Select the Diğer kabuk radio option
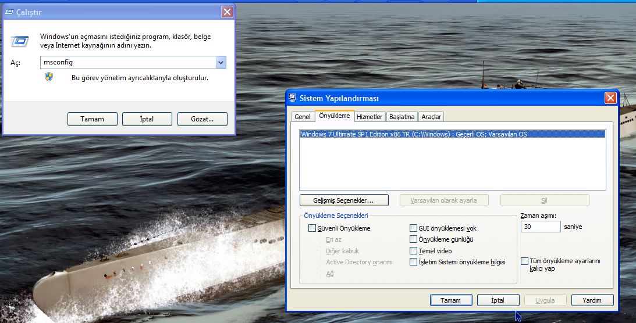This screenshot has height=323, width=636. click(342, 251)
